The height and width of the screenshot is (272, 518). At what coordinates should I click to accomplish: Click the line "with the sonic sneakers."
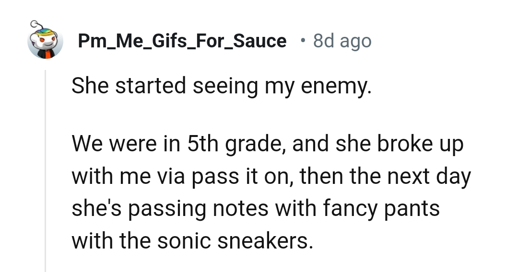click(192, 240)
